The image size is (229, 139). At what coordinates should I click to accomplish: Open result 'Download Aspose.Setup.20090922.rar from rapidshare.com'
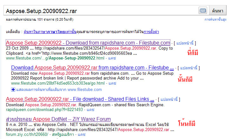coord(92,68)
